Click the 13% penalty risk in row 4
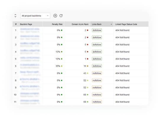 tap(58, 52)
